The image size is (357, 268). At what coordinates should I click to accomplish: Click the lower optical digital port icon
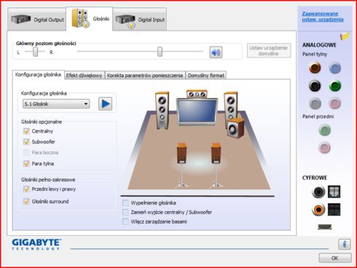334,209
